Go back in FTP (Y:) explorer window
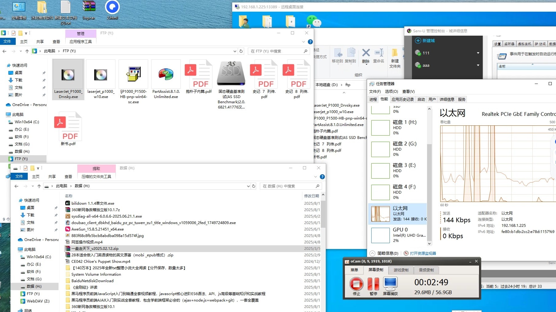The image size is (556, 312). (x=4, y=51)
